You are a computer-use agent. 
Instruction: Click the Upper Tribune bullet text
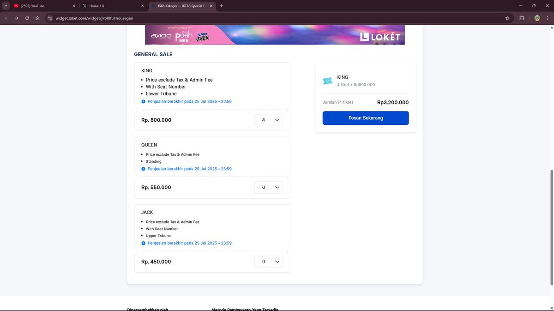coord(158,236)
